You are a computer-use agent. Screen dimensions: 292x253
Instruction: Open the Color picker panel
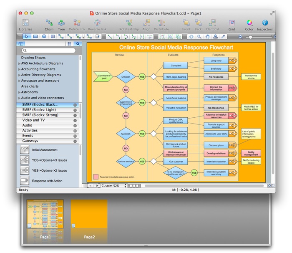[249, 25]
